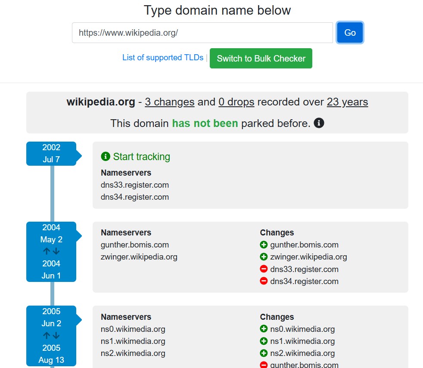Click the Changes heading in the 2005 entry
The image size is (423, 368).
click(x=277, y=317)
